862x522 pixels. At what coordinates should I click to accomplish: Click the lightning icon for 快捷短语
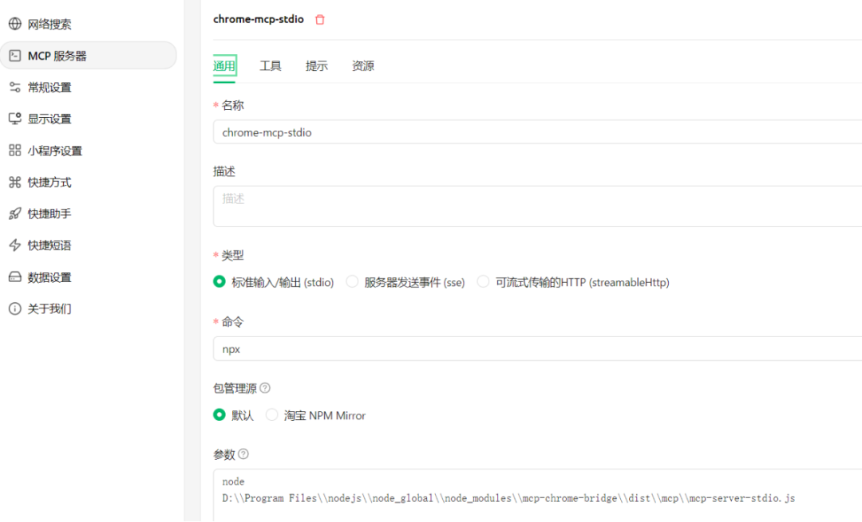(x=15, y=245)
